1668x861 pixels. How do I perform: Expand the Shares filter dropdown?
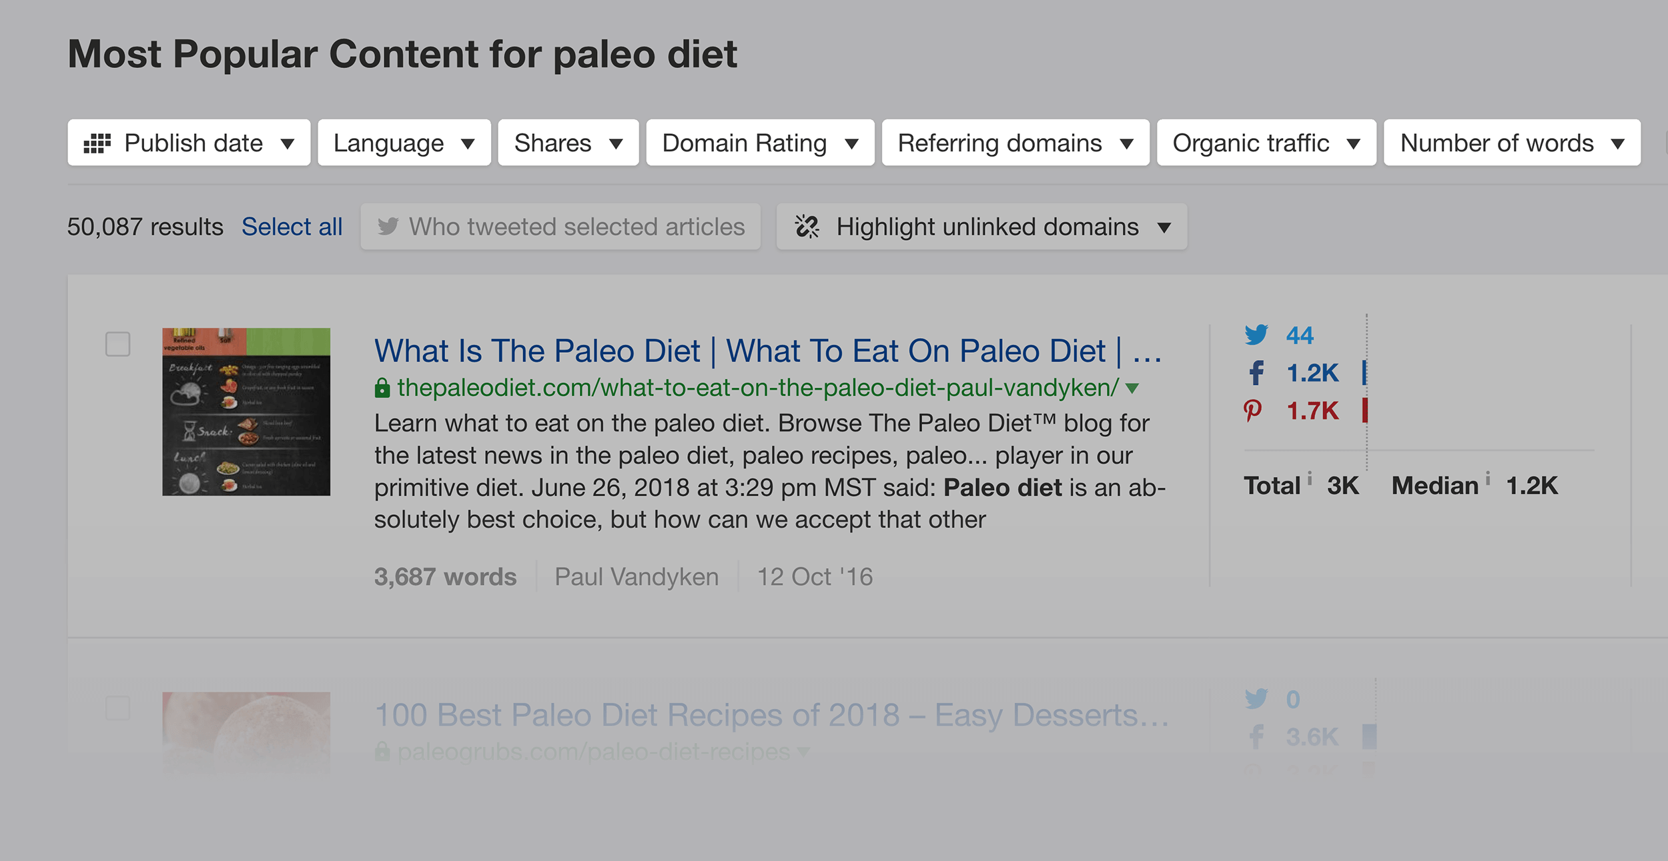[x=568, y=143]
